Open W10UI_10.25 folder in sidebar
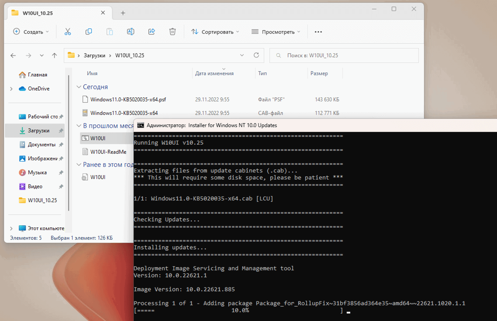497x321 pixels. point(38,200)
